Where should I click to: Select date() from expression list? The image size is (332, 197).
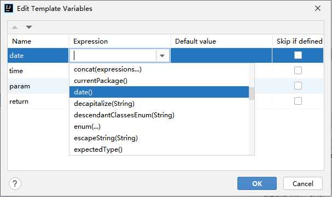pyautogui.click(x=159, y=92)
